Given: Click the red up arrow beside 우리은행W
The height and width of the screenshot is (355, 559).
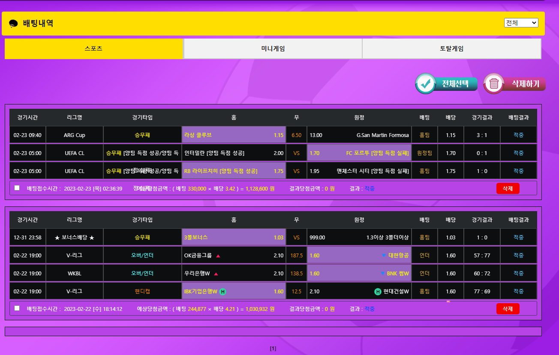Looking at the screenshot, I should click(x=216, y=274).
